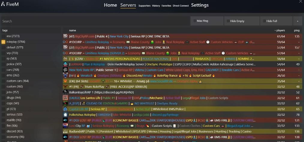304x142 pixels.
Task: Toggle the Hide Full checkbox
Action: tap(264, 21)
